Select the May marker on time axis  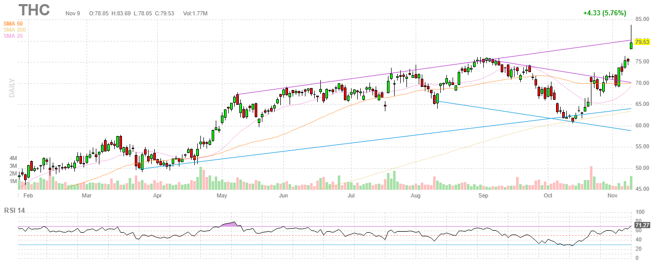tap(221, 196)
